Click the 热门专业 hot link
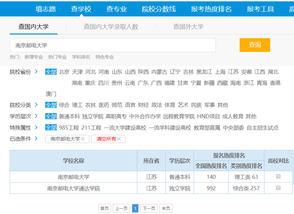Image resolution: width=294 pixels, height=214 pixels. point(57,57)
